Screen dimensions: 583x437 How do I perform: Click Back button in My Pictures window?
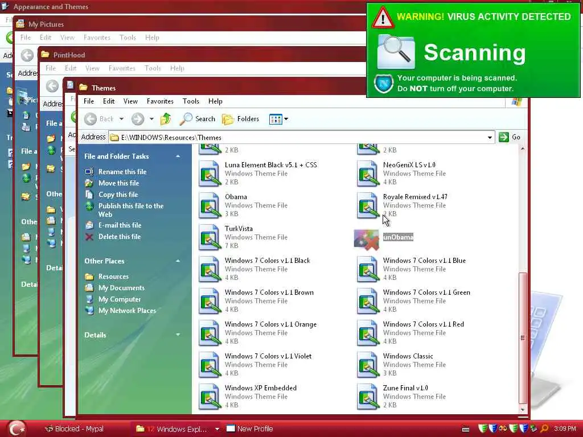point(27,56)
